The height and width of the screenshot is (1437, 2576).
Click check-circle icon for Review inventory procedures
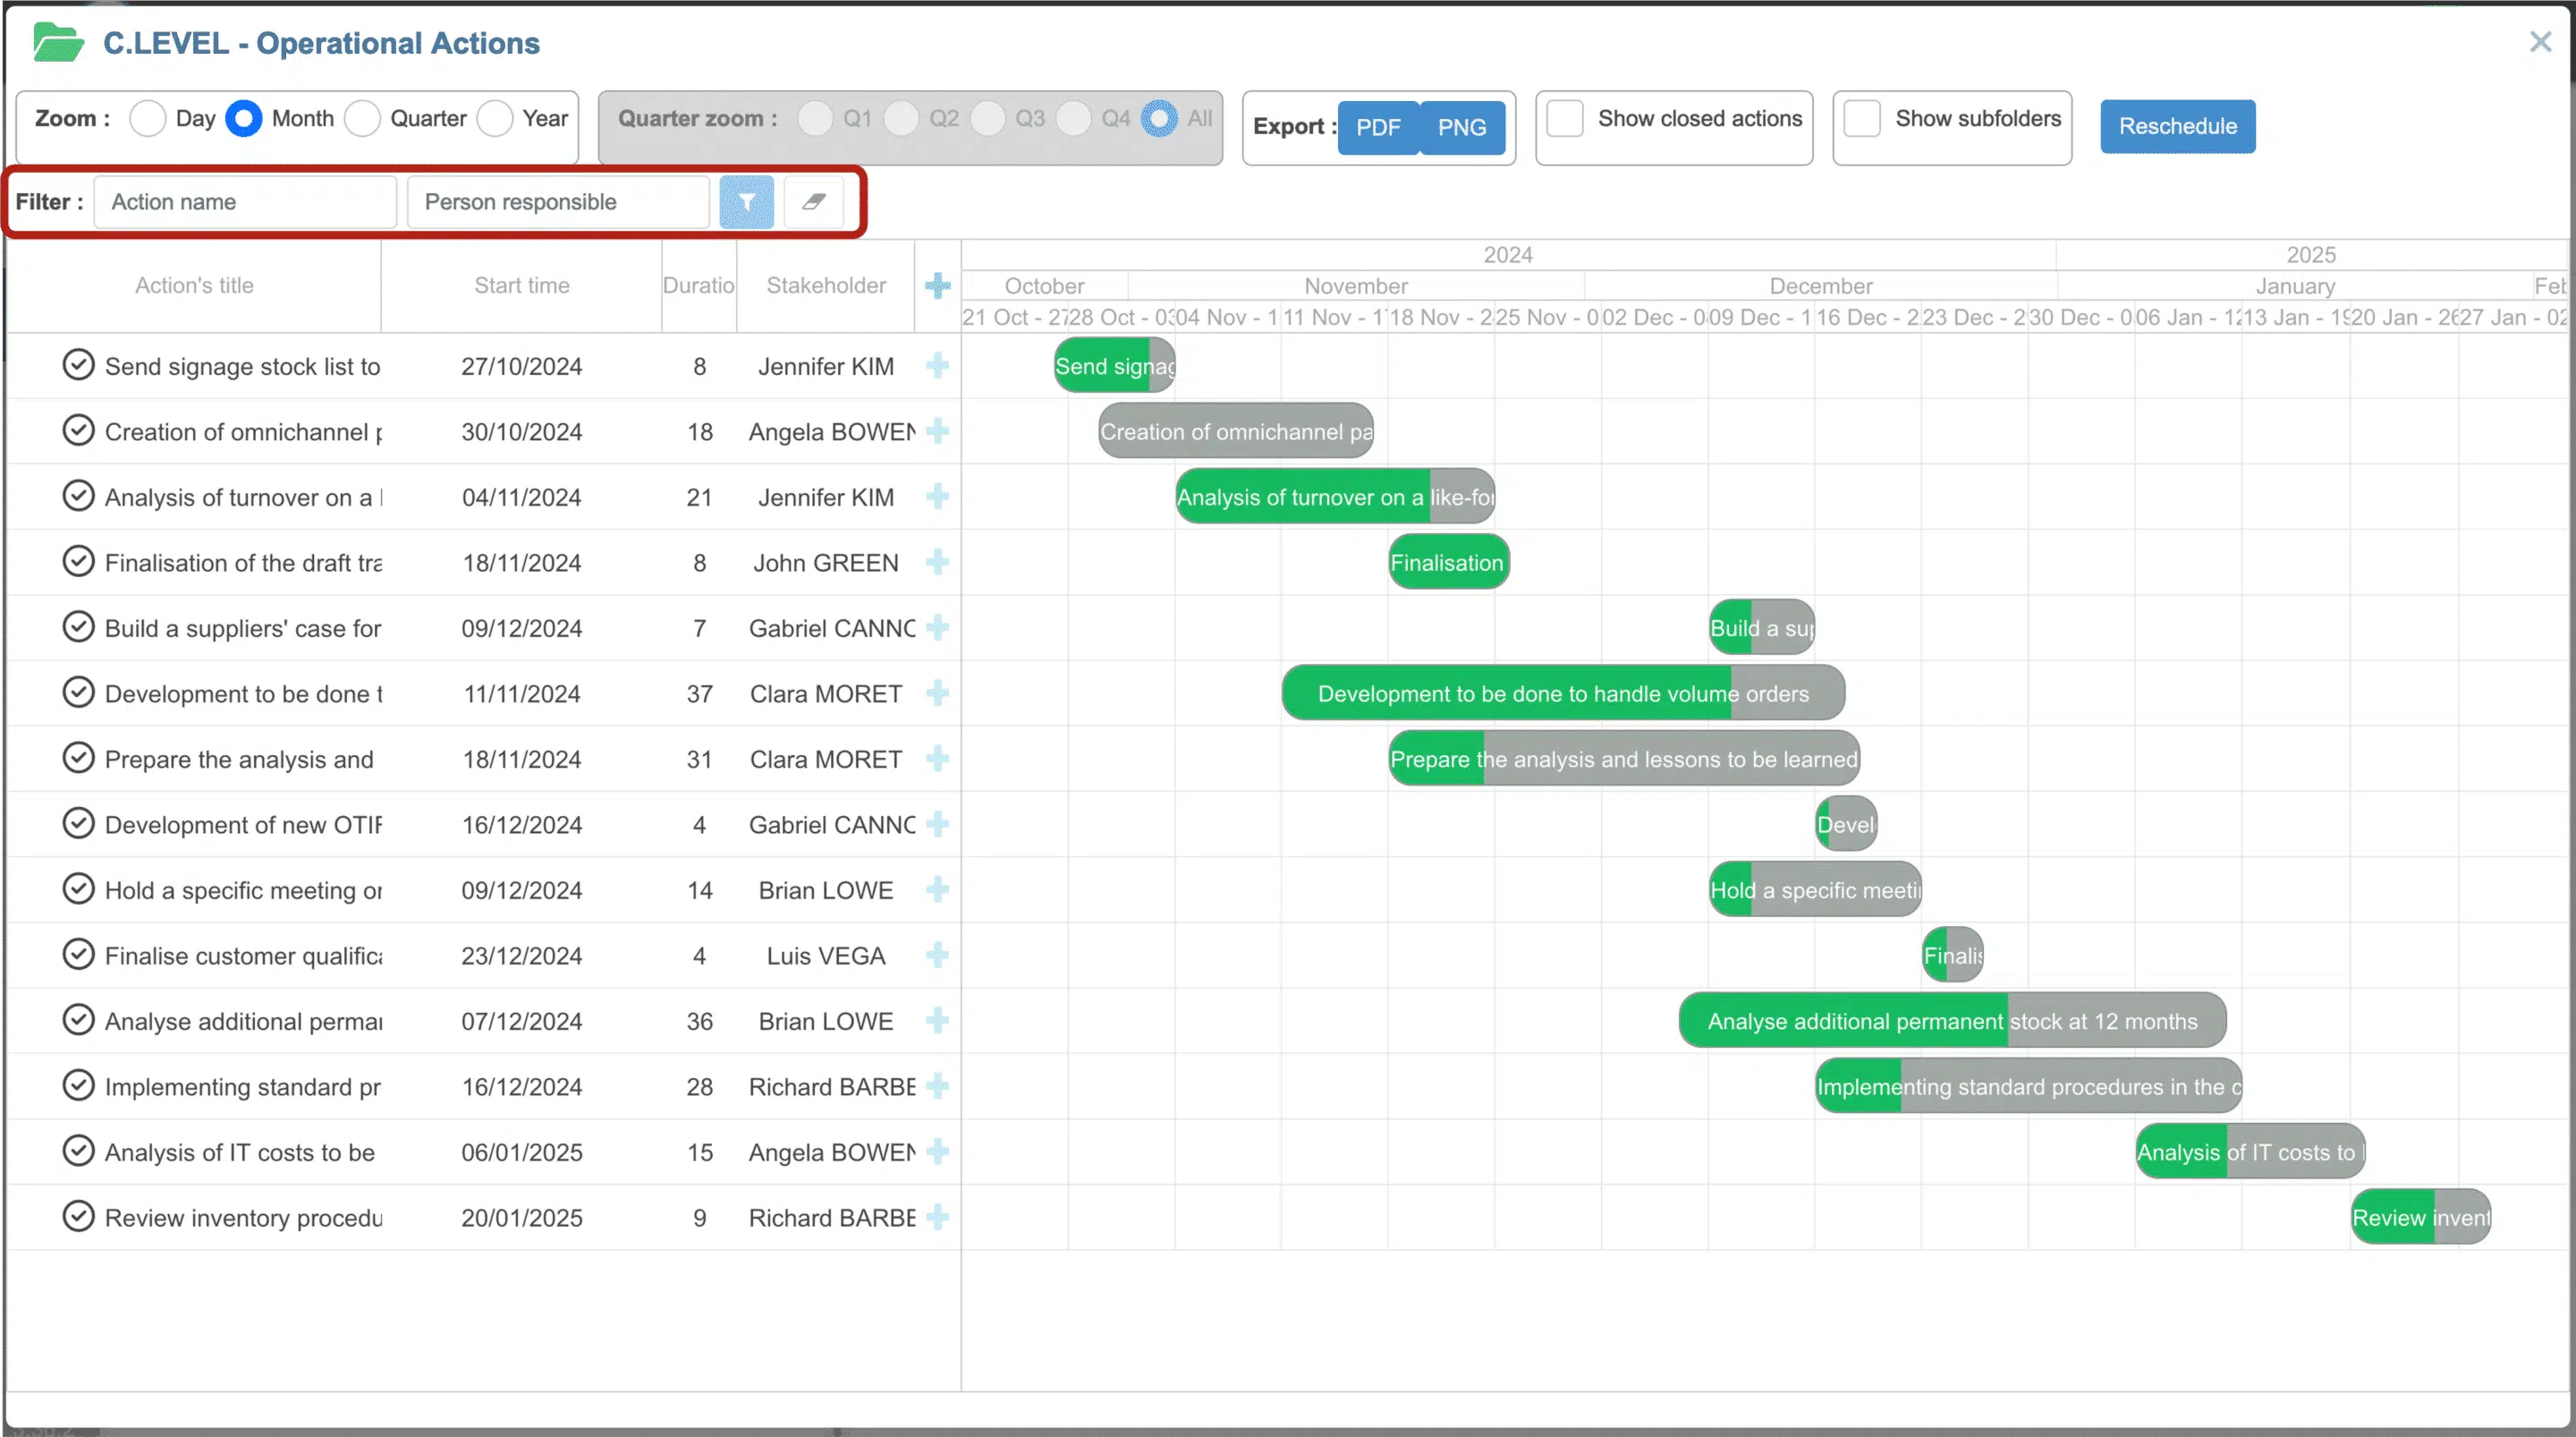[x=78, y=1217]
